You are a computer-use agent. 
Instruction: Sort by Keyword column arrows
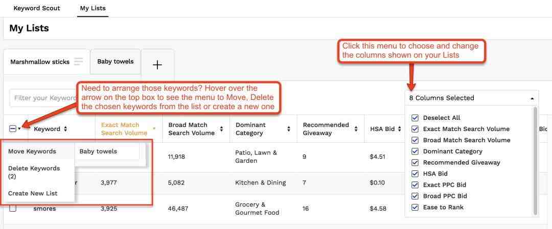click(x=65, y=129)
